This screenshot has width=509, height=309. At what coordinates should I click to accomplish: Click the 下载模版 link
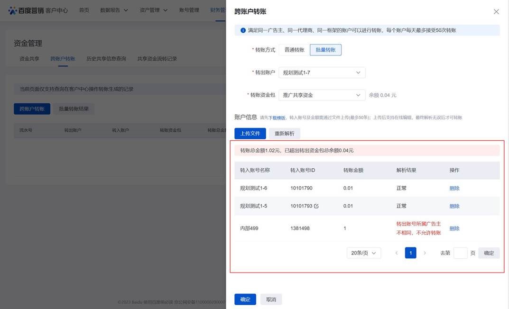point(278,118)
